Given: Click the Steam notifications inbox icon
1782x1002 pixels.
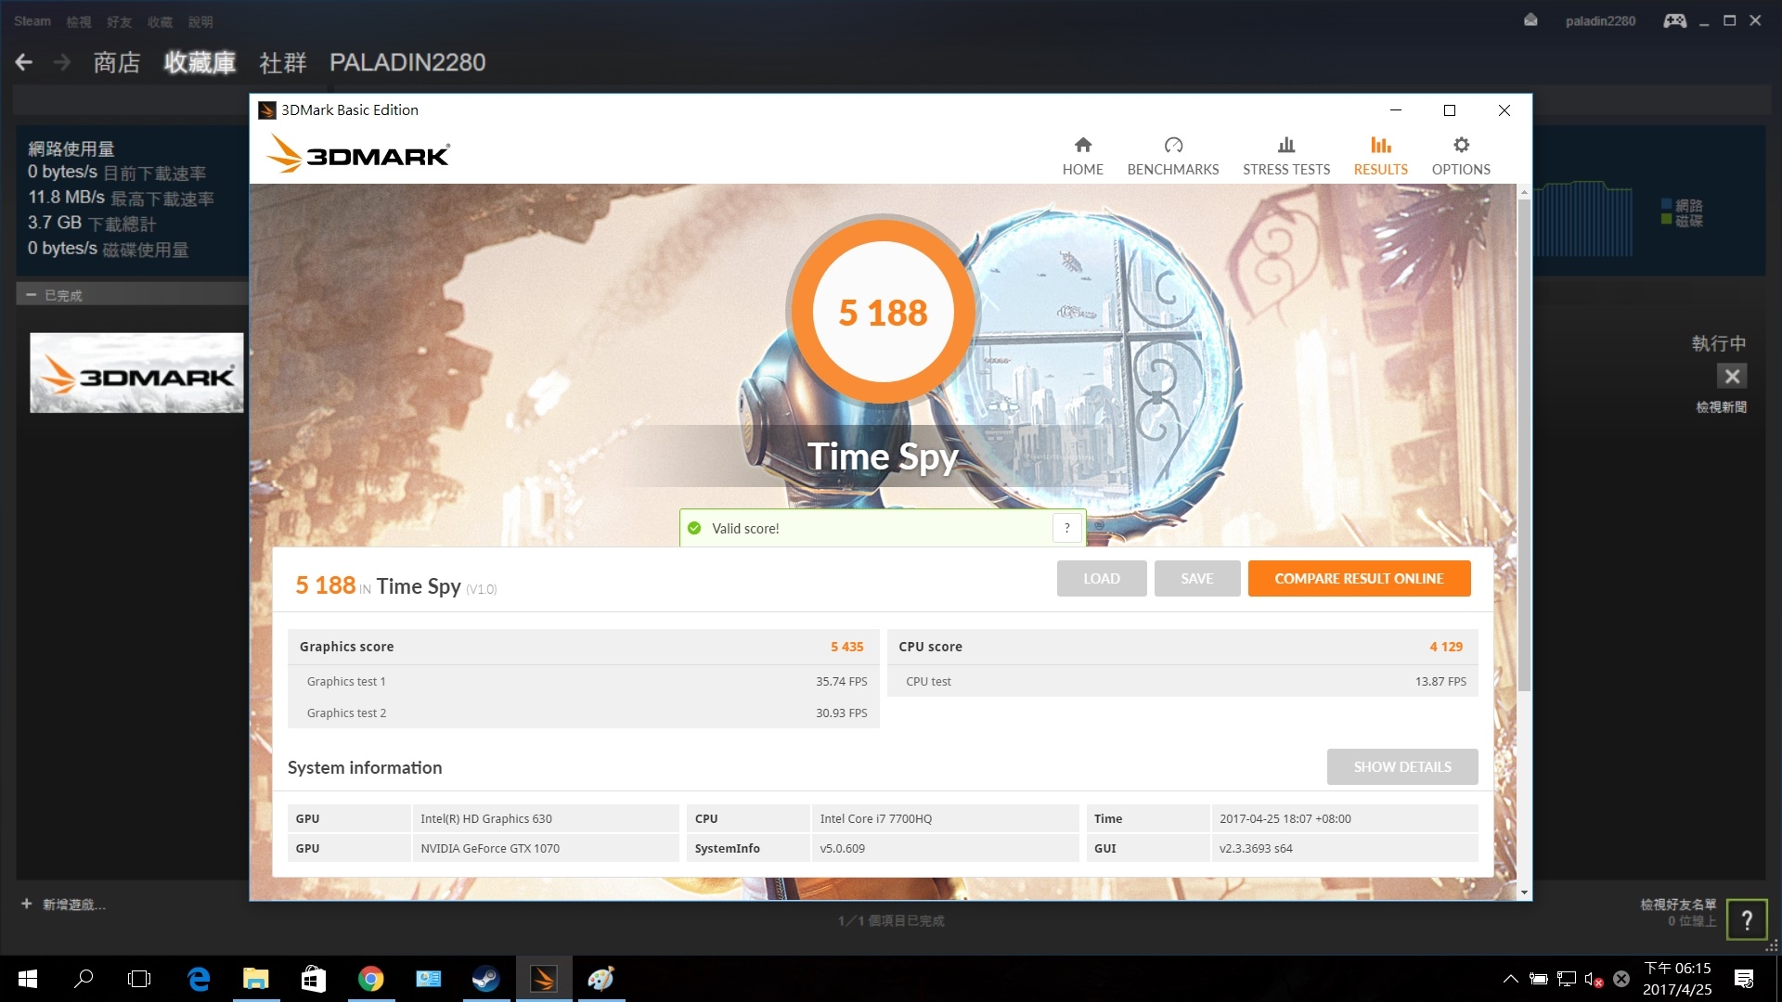Looking at the screenshot, I should click(x=1530, y=20).
